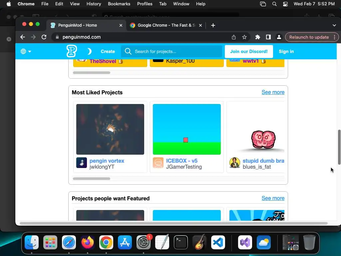Click jwklongYT's avatar icon
Image resolution: width=341 pixels, height=256 pixels.
click(x=82, y=163)
